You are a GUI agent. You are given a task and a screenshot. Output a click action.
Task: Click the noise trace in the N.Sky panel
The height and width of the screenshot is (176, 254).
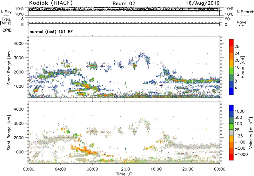(x=124, y=10)
